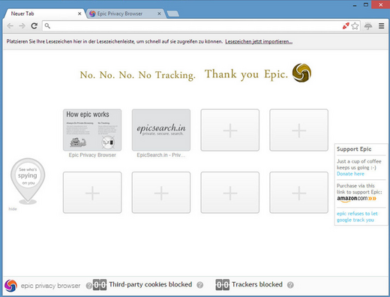The width and height of the screenshot is (390, 297).
Task: Click the epic swirl logo in the footer
Action: 10,286
